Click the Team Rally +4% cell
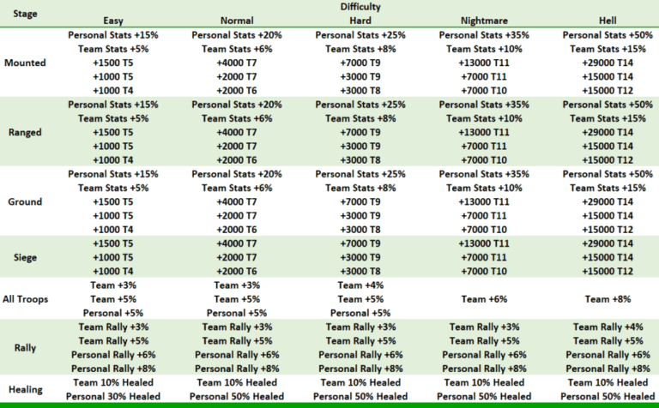The image size is (659, 408). [x=608, y=327]
